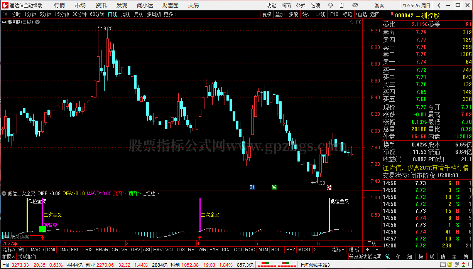Click the 复权 button
The width and height of the screenshot is (473, 269).
pos(267,14)
